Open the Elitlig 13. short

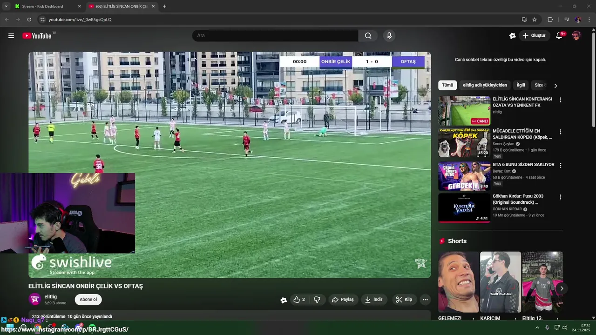(542, 282)
